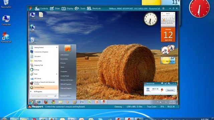Open Windows Explorer folder on remote taskbar
The height and width of the screenshot is (120, 214).
[x=61, y=102]
